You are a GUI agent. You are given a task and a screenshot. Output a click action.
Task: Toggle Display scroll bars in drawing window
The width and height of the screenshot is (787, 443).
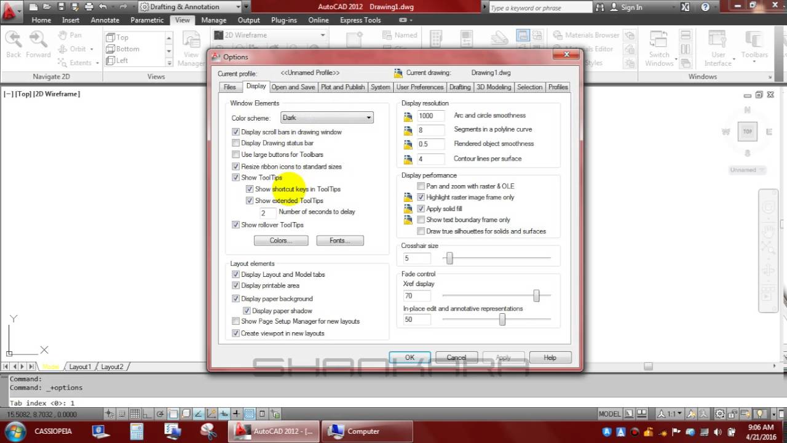[235, 132]
